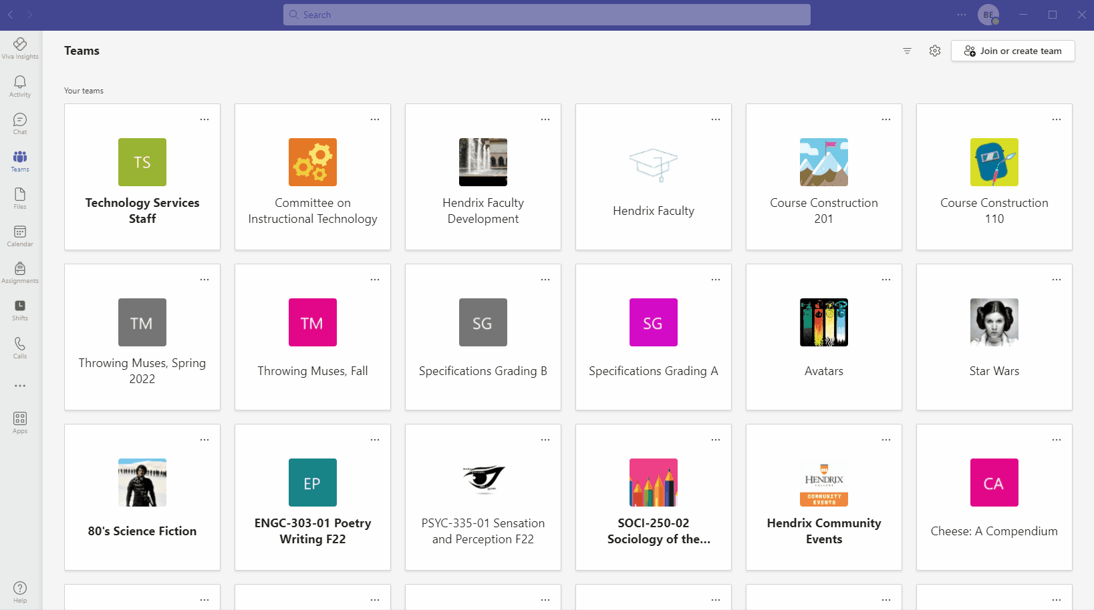Open SOCI-250-02 Sociology team
Viewport: 1094px width, 610px height.
pos(654,497)
